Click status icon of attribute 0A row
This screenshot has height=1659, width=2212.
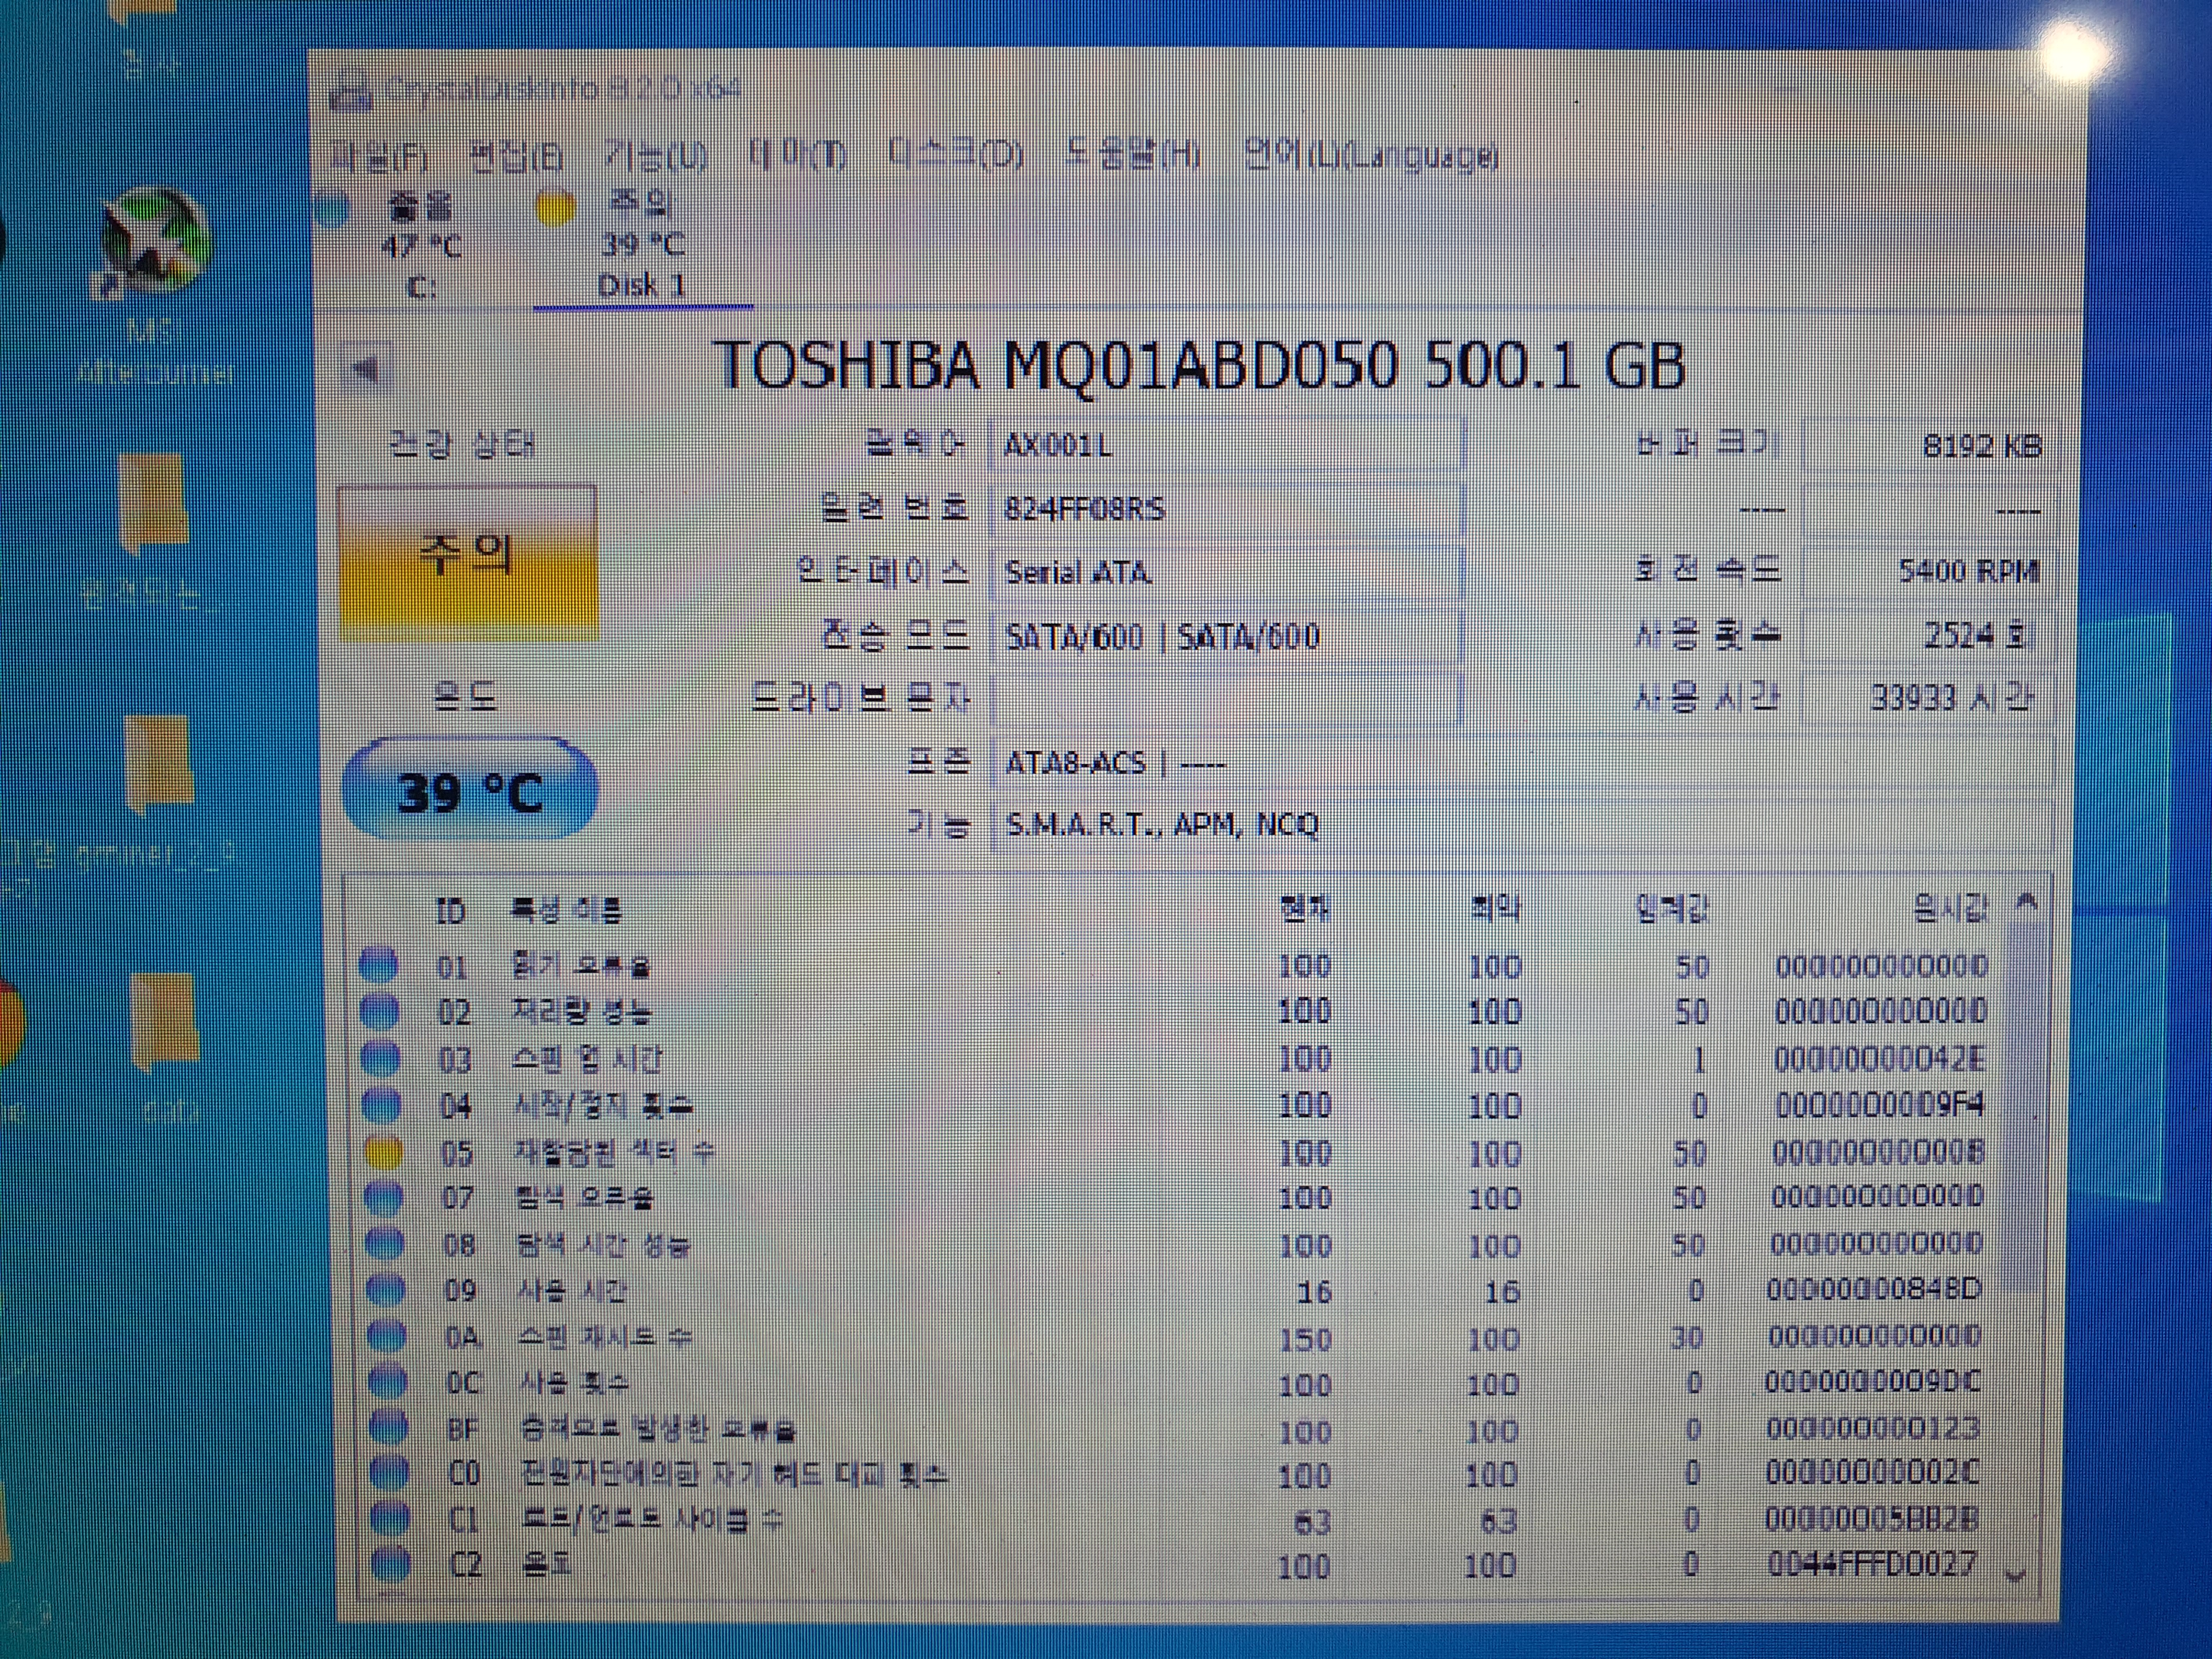point(388,1337)
